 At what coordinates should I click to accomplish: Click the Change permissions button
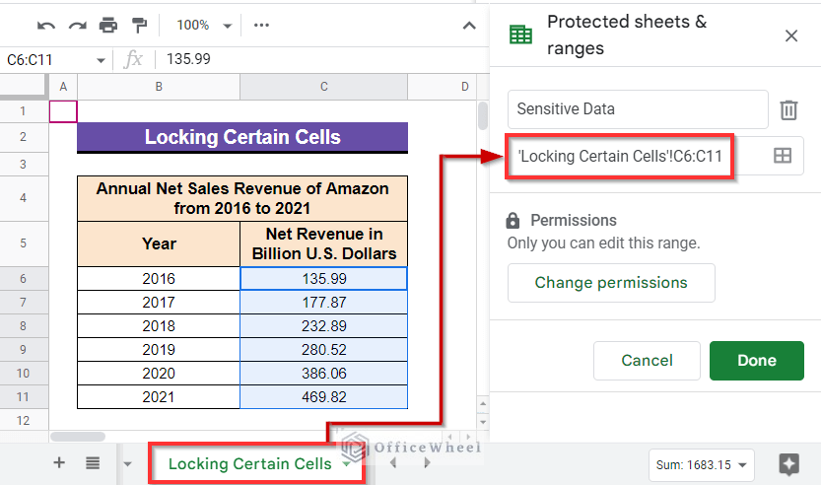tap(611, 283)
